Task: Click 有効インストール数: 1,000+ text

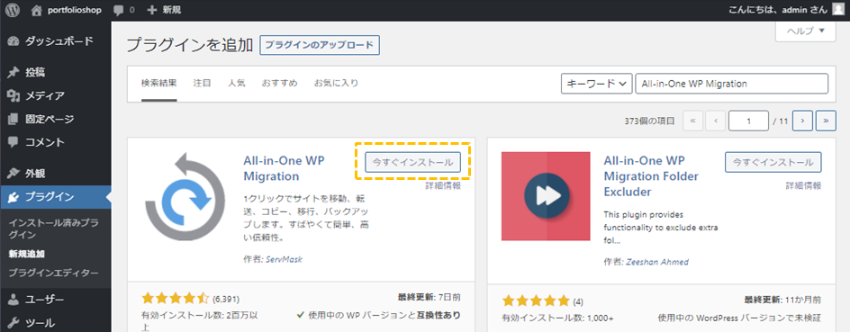Action: [x=557, y=318]
